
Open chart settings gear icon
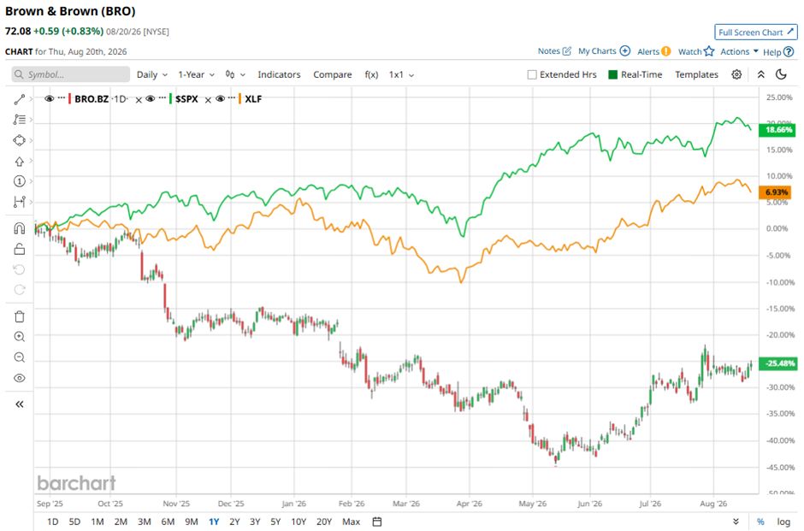pos(736,74)
